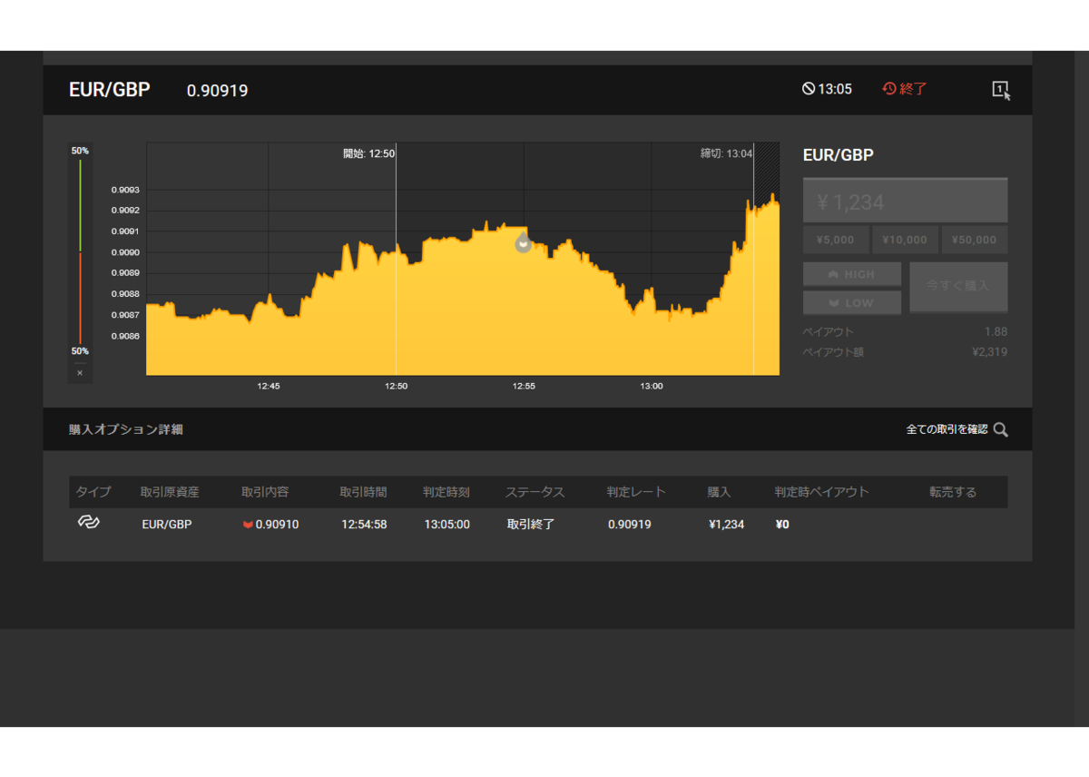Click the 判定時刻 column header

[x=446, y=492]
